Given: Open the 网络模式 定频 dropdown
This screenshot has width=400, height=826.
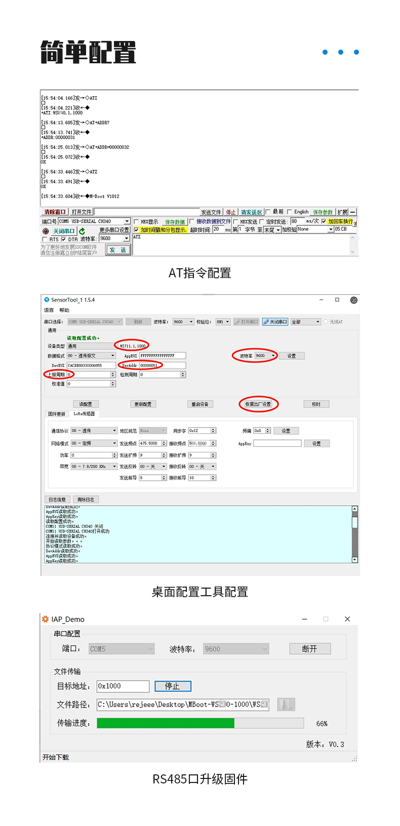Looking at the screenshot, I should 94,443.
